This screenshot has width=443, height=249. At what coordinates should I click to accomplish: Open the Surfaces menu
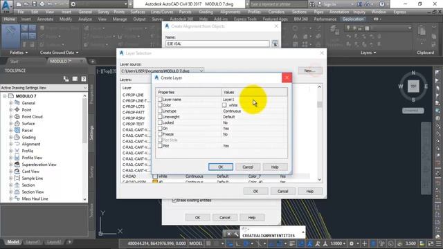point(138,12)
